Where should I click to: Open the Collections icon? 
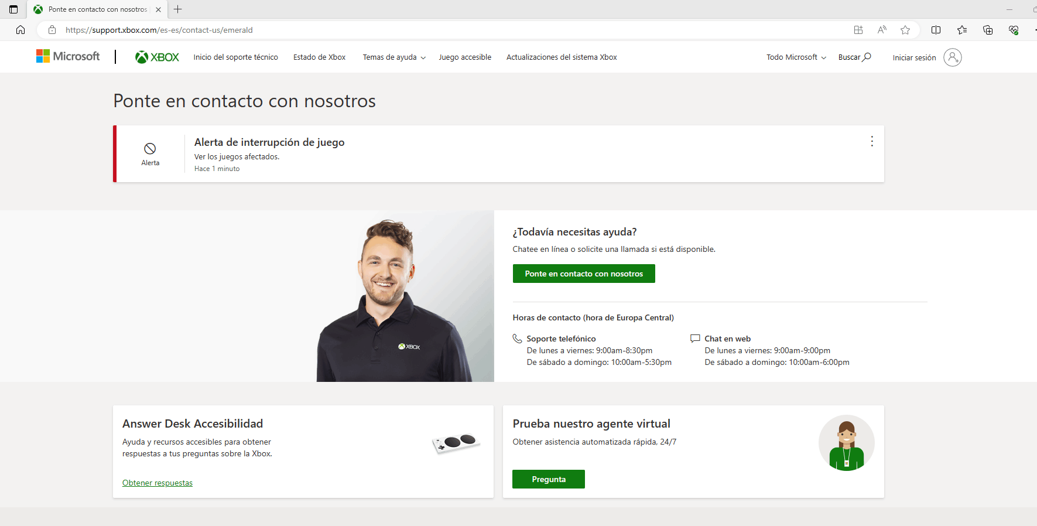[988, 30]
